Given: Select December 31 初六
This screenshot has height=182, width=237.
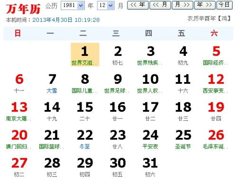Looking at the screenshot, I should coord(150,167).
